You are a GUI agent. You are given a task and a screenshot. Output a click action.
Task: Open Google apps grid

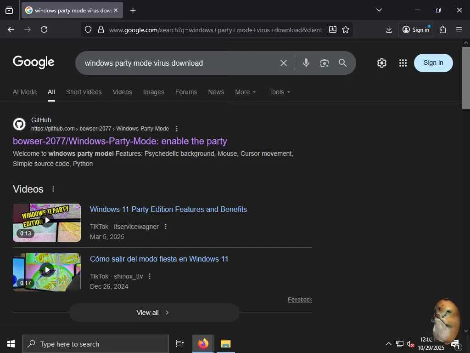[x=403, y=63]
